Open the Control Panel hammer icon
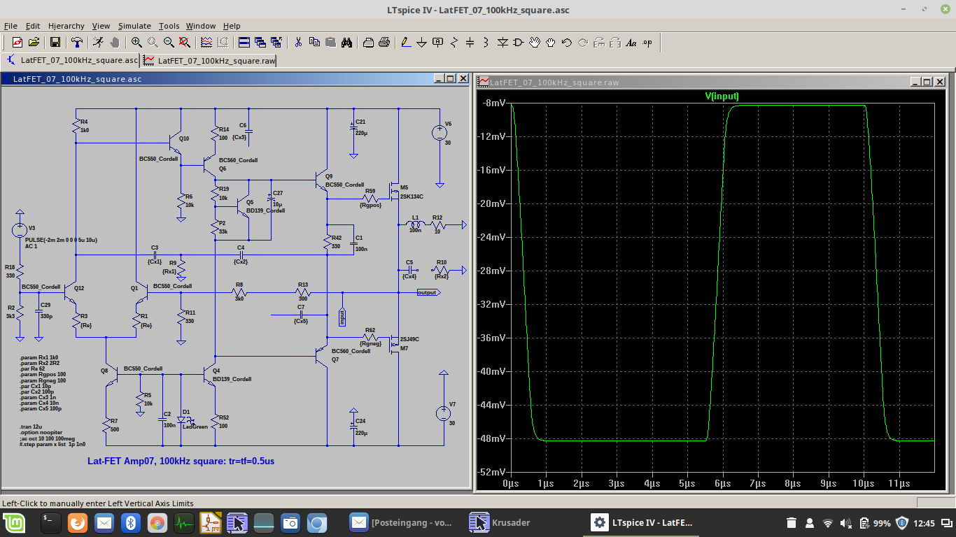Viewport: 956px width, 537px height. click(78, 43)
